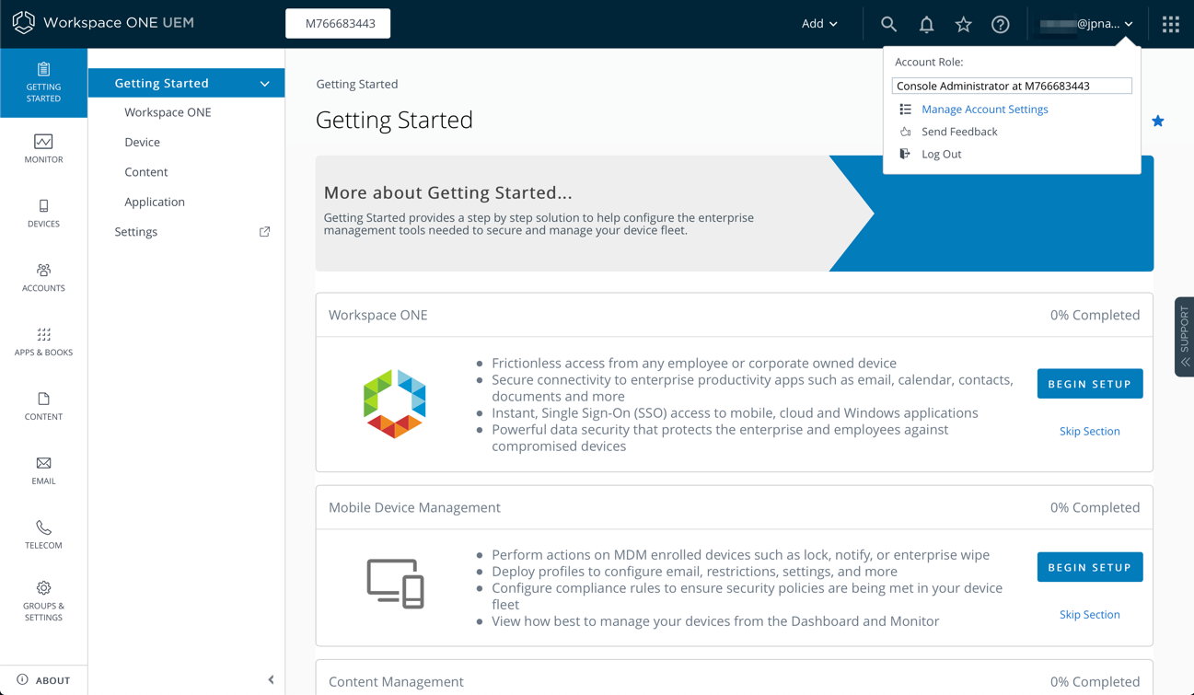This screenshot has width=1194, height=695.
Task: Click the external link icon beside Settings
Action: 265,232
